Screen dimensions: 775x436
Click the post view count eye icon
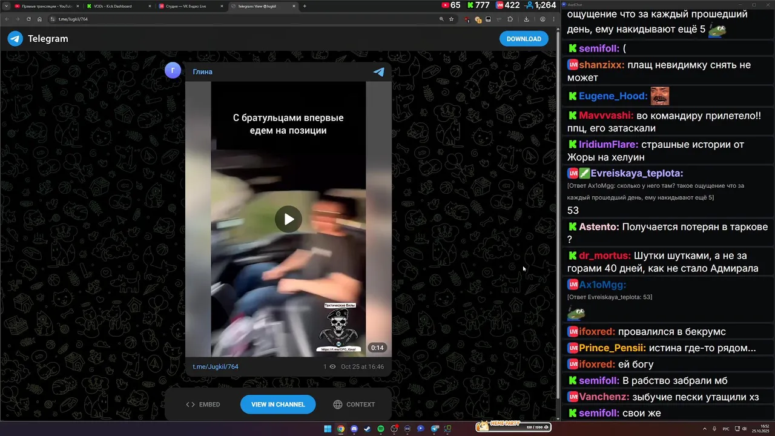[332, 366]
